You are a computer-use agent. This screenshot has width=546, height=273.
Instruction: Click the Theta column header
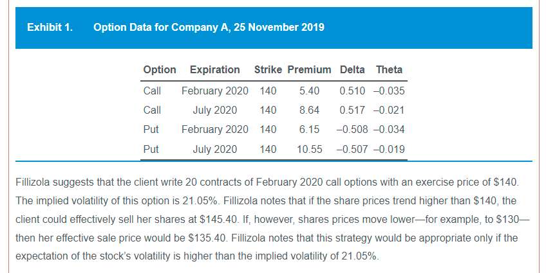pos(389,70)
